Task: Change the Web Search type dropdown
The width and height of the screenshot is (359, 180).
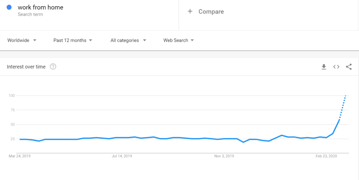Action: click(178, 41)
